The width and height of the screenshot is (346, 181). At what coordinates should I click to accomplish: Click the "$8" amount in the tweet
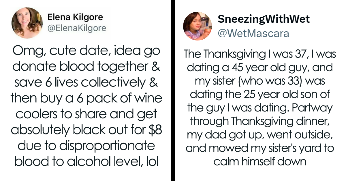pos(155,131)
